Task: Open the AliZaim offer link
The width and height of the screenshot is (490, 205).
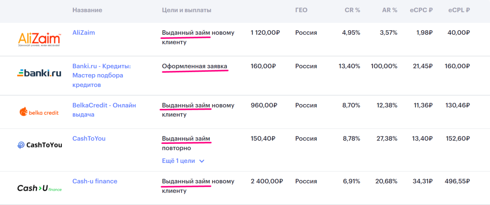Action: click(84, 32)
